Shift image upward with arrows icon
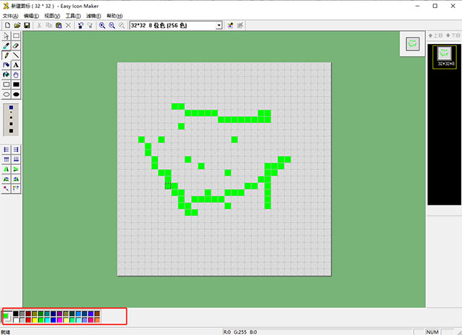 click(6, 159)
